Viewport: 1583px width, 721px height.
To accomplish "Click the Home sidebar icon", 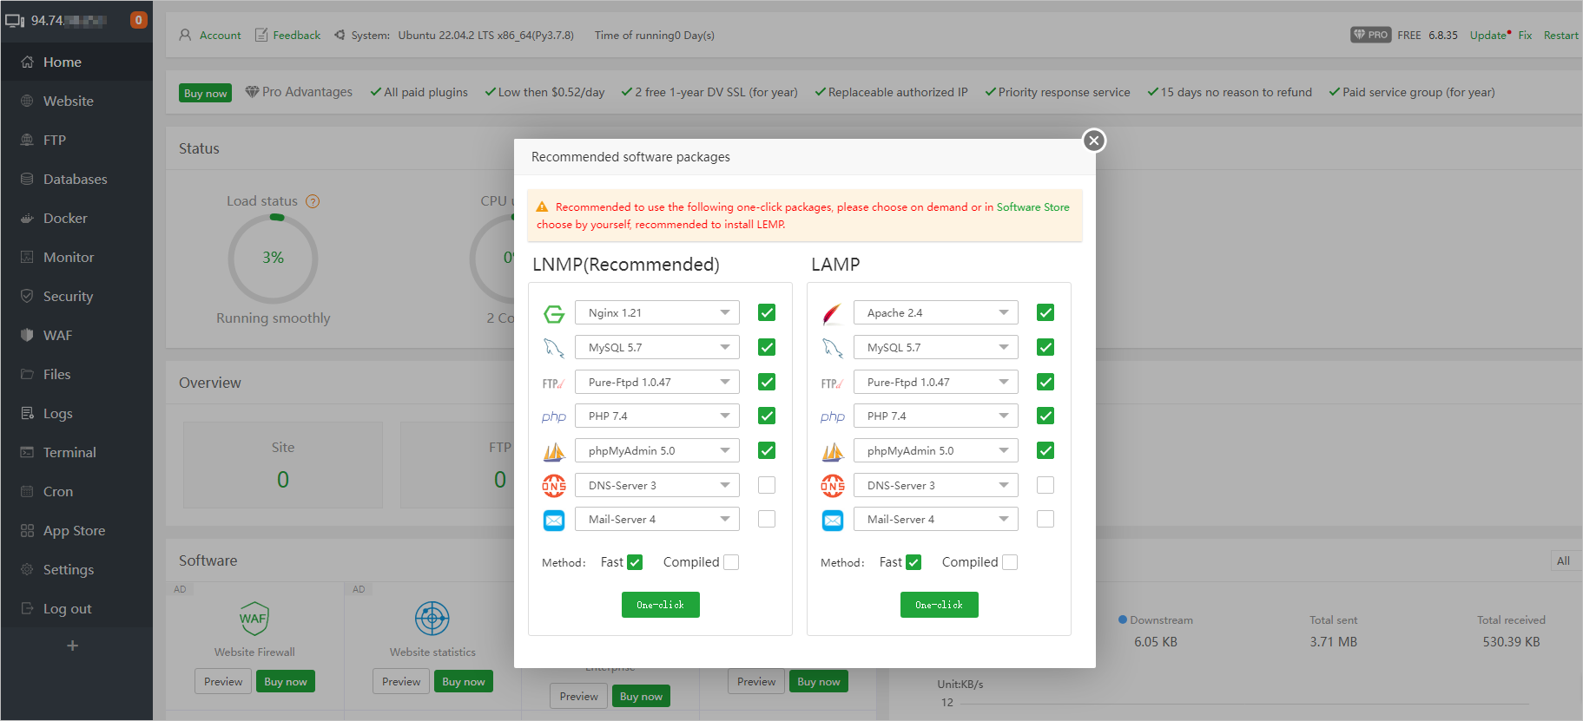I will click(x=27, y=62).
